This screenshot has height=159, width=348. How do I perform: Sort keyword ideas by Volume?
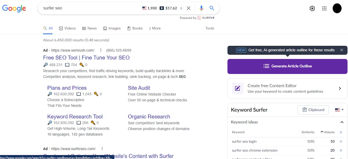(x=327, y=132)
